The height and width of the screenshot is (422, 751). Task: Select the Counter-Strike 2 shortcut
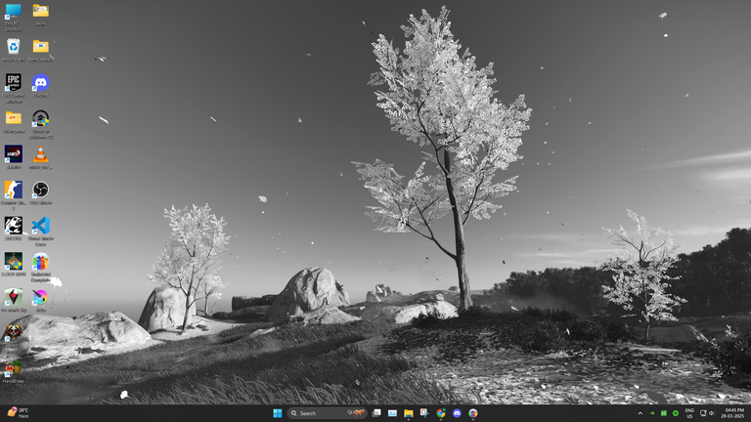coord(14,190)
